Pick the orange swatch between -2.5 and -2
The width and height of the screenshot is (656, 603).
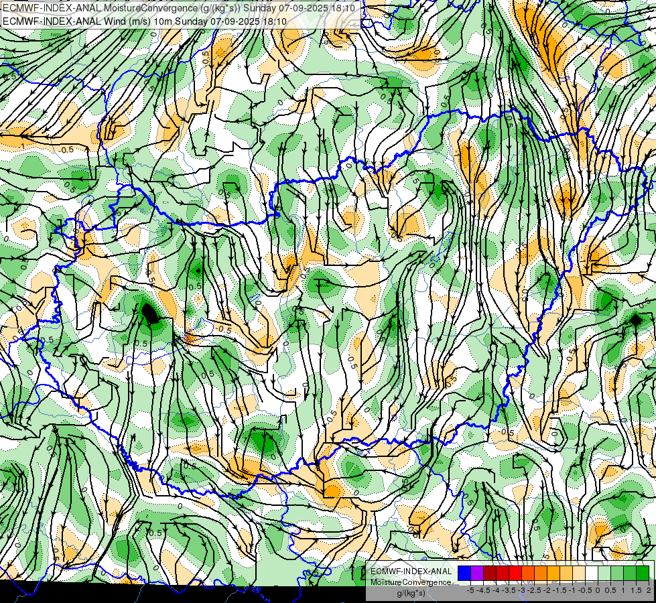541,574
